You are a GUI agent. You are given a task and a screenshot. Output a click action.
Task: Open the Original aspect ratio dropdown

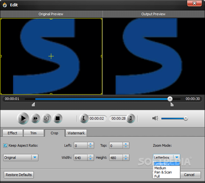21,158
